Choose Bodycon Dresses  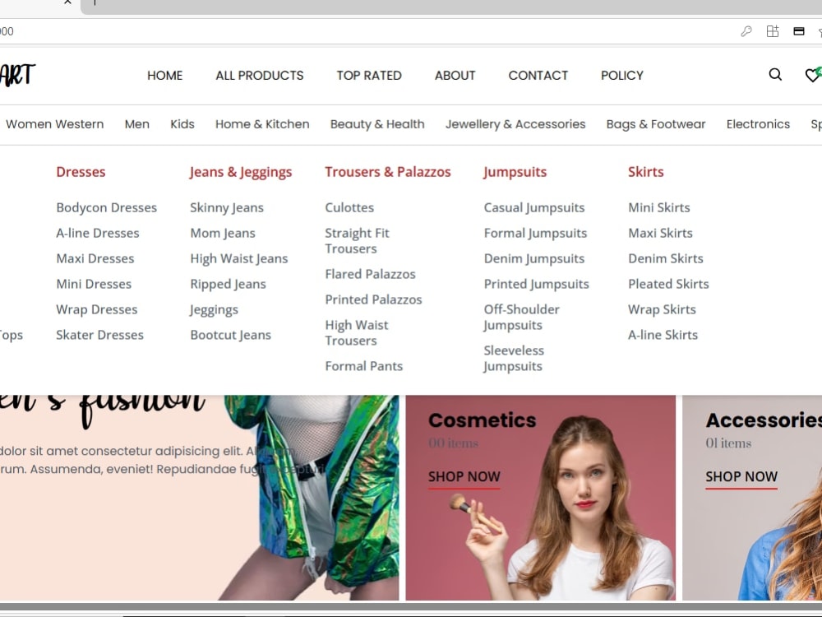click(106, 208)
